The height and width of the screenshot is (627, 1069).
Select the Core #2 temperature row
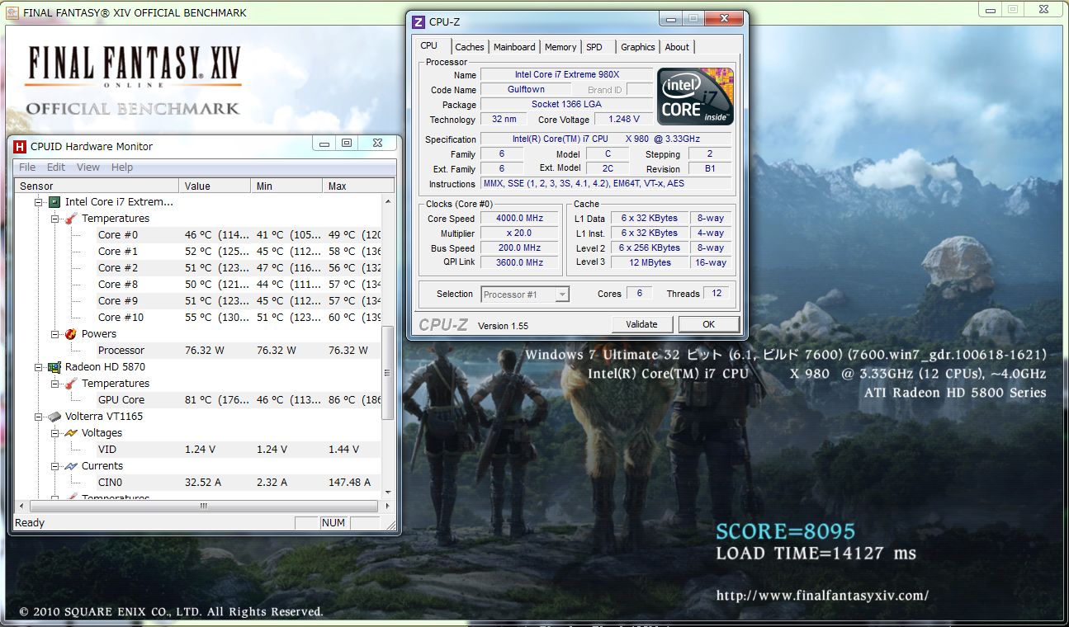[198, 268]
